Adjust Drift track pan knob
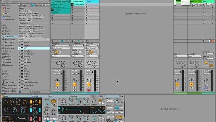This screenshot has width=216, height=122. click(x=89, y=80)
